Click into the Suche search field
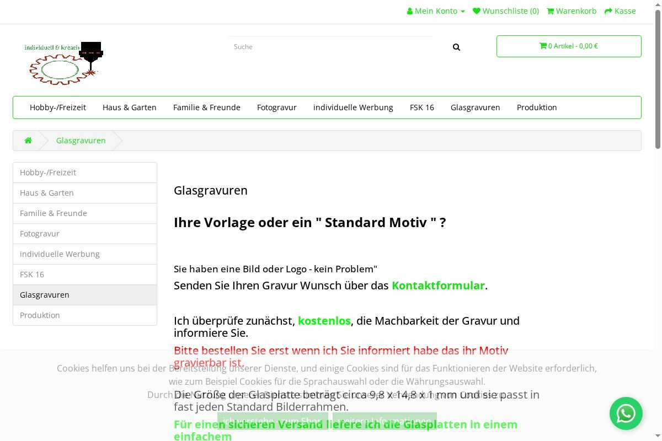Viewport: 662px width, 441px height. tap(331, 47)
